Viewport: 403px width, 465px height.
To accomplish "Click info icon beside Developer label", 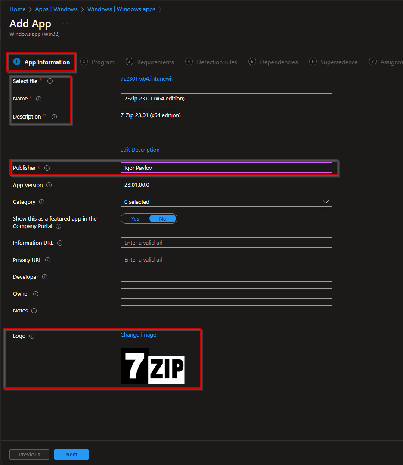I will click(45, 277).
